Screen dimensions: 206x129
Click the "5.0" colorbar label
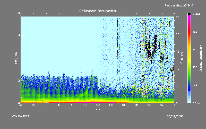tap(195, 85)
